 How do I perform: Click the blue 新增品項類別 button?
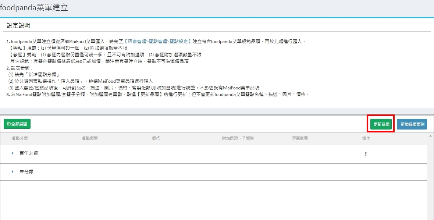click(x=412, y=124)
